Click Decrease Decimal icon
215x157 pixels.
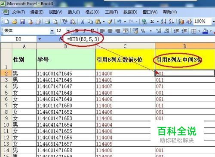point(166,31)
